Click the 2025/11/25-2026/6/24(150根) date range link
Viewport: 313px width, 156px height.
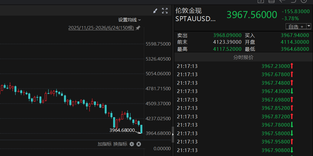101,28
